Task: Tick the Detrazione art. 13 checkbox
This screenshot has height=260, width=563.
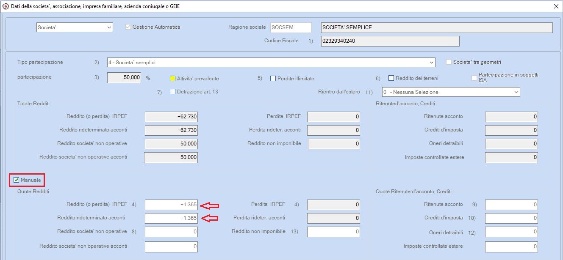Action: point(172,91)
